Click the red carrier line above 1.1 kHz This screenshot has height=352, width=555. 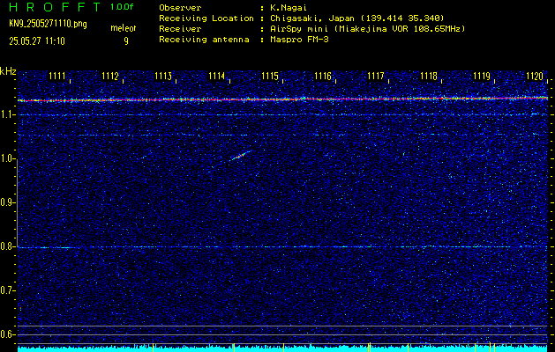click(x=282, y=99)
